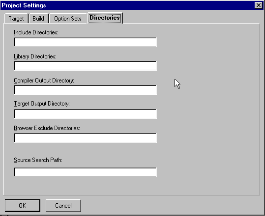The width and height of the screenshot is (265, 216).
Task: Click the Target Output Directory field
Action: point(85,114)
